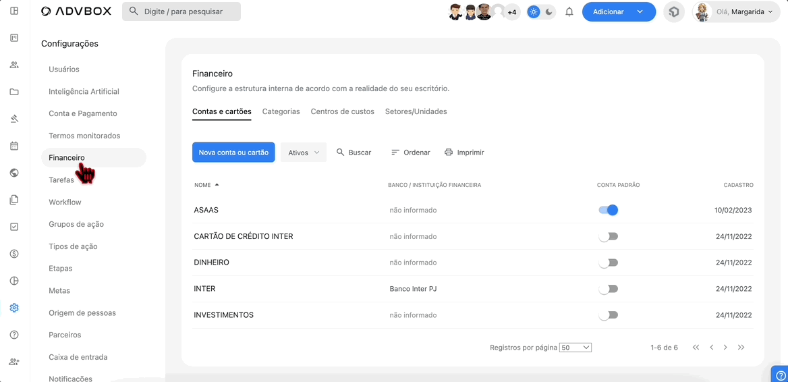Select Tarefas in the settings menu

pos(61,180)
